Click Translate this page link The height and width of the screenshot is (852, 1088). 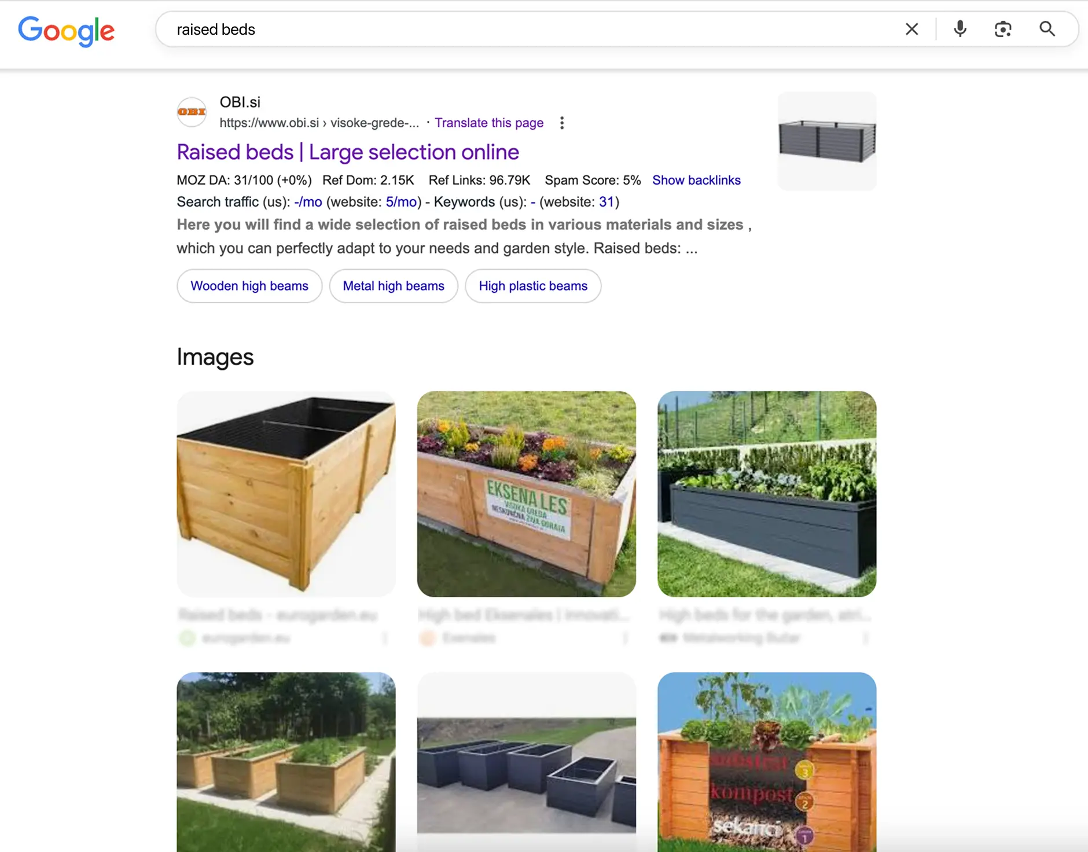(x=489, y=123)
